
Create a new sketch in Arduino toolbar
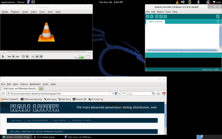click(157, 16)
